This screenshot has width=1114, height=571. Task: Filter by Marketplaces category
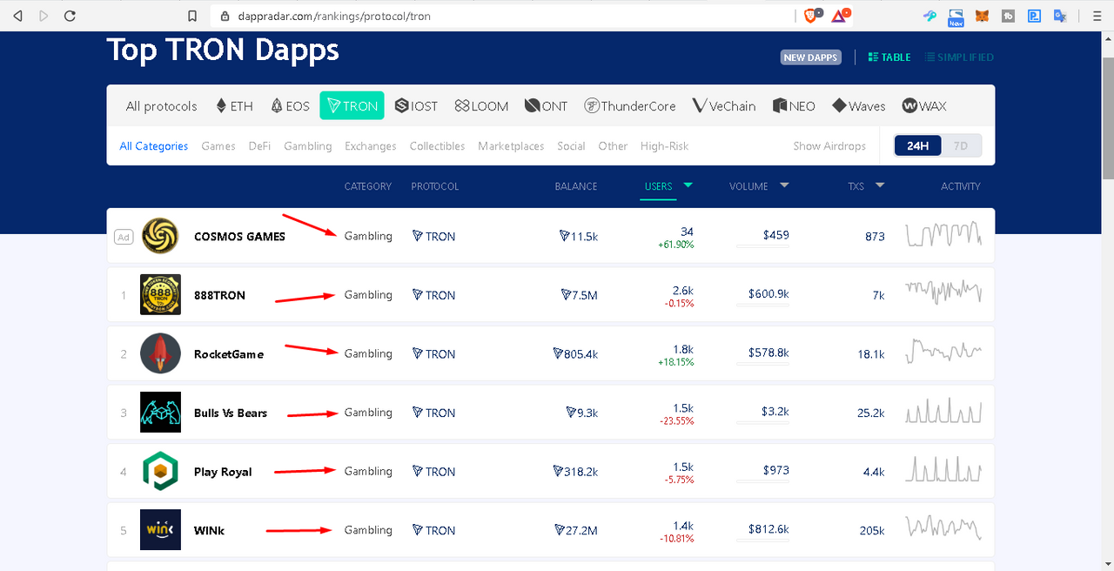(511, 146)
